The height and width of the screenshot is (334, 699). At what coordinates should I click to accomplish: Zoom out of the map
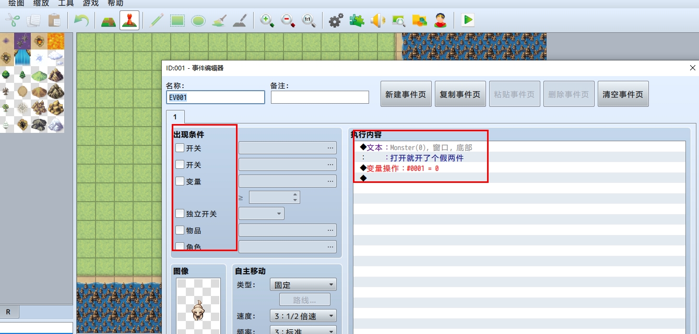click(288, 20)
